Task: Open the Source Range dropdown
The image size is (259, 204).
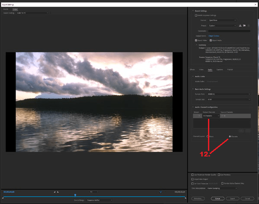Action: click(x=99, y=200)
